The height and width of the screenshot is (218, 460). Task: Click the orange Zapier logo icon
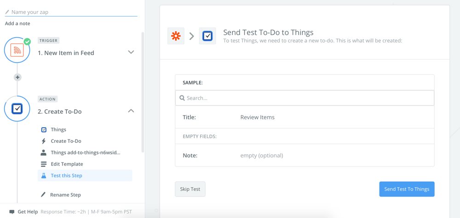[x=176, y=36]
